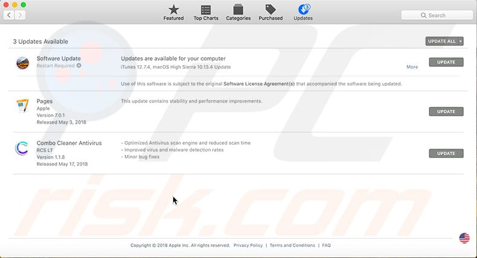The width and height of the screenshot is (477, 258).
Task: Click the '3 Updates Available' heading
Action: point(40,42)
